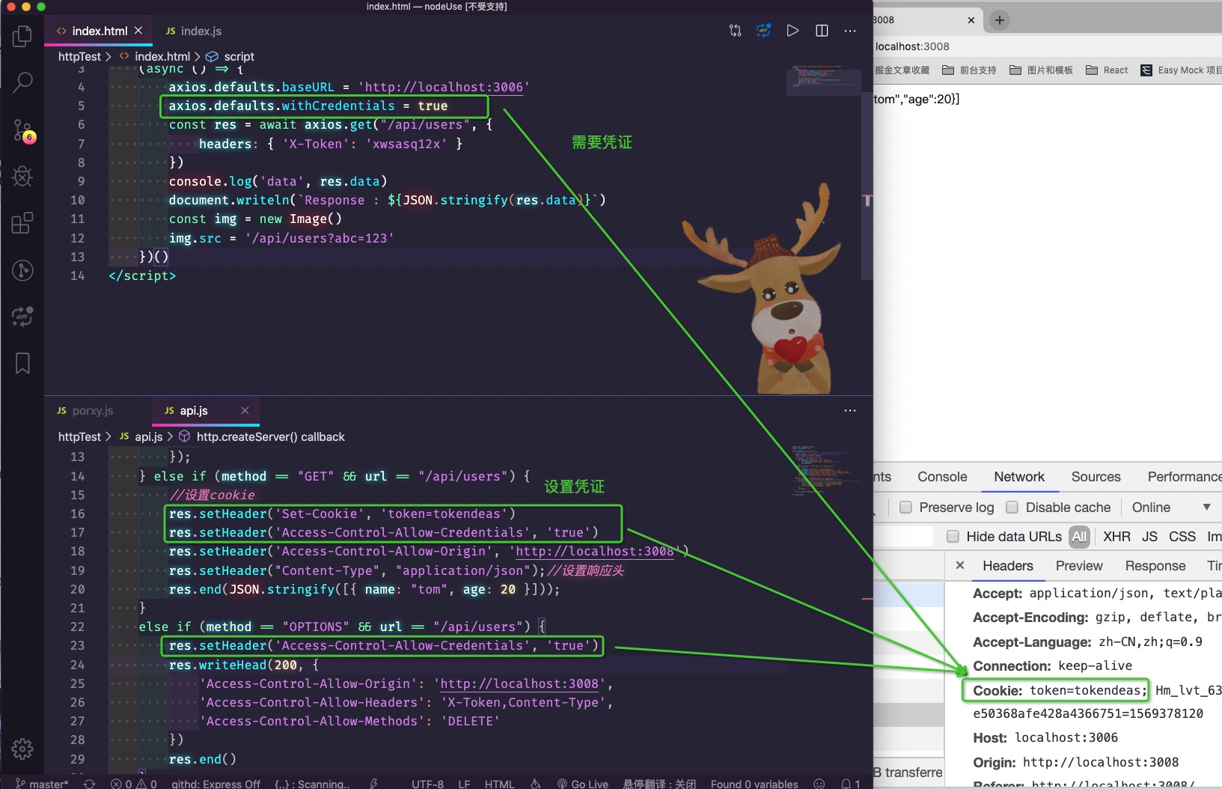
Task: Switch to the Console tab in DevTools
Action: (x=942, y=477)
